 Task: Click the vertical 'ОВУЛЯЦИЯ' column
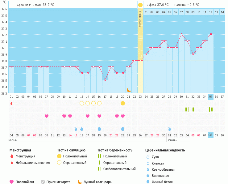[140, 49]
